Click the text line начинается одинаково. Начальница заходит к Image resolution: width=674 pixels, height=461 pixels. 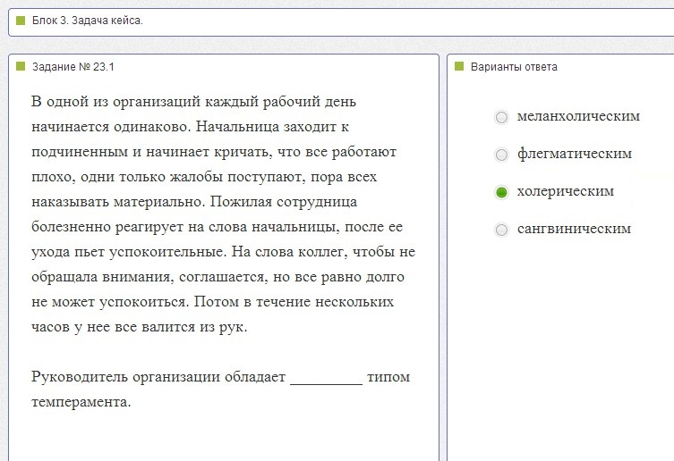(x=190, y=127)
